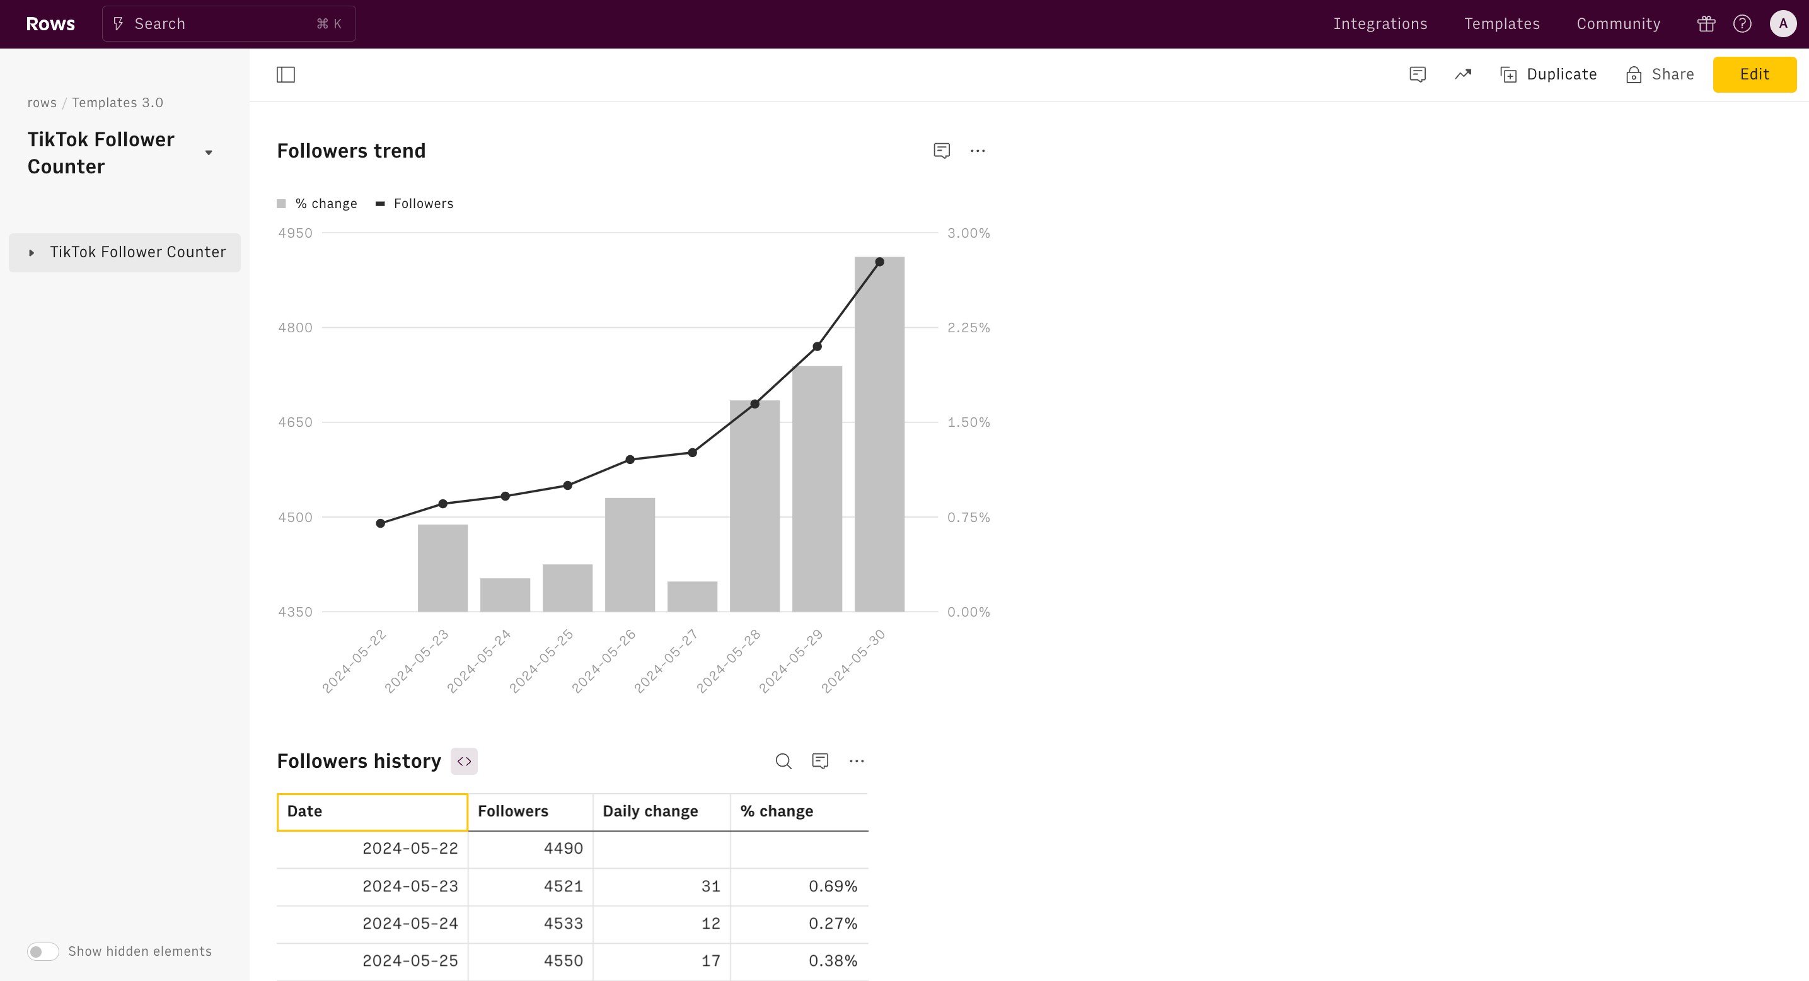Open the rows breadcrumb link

point(42,103)
